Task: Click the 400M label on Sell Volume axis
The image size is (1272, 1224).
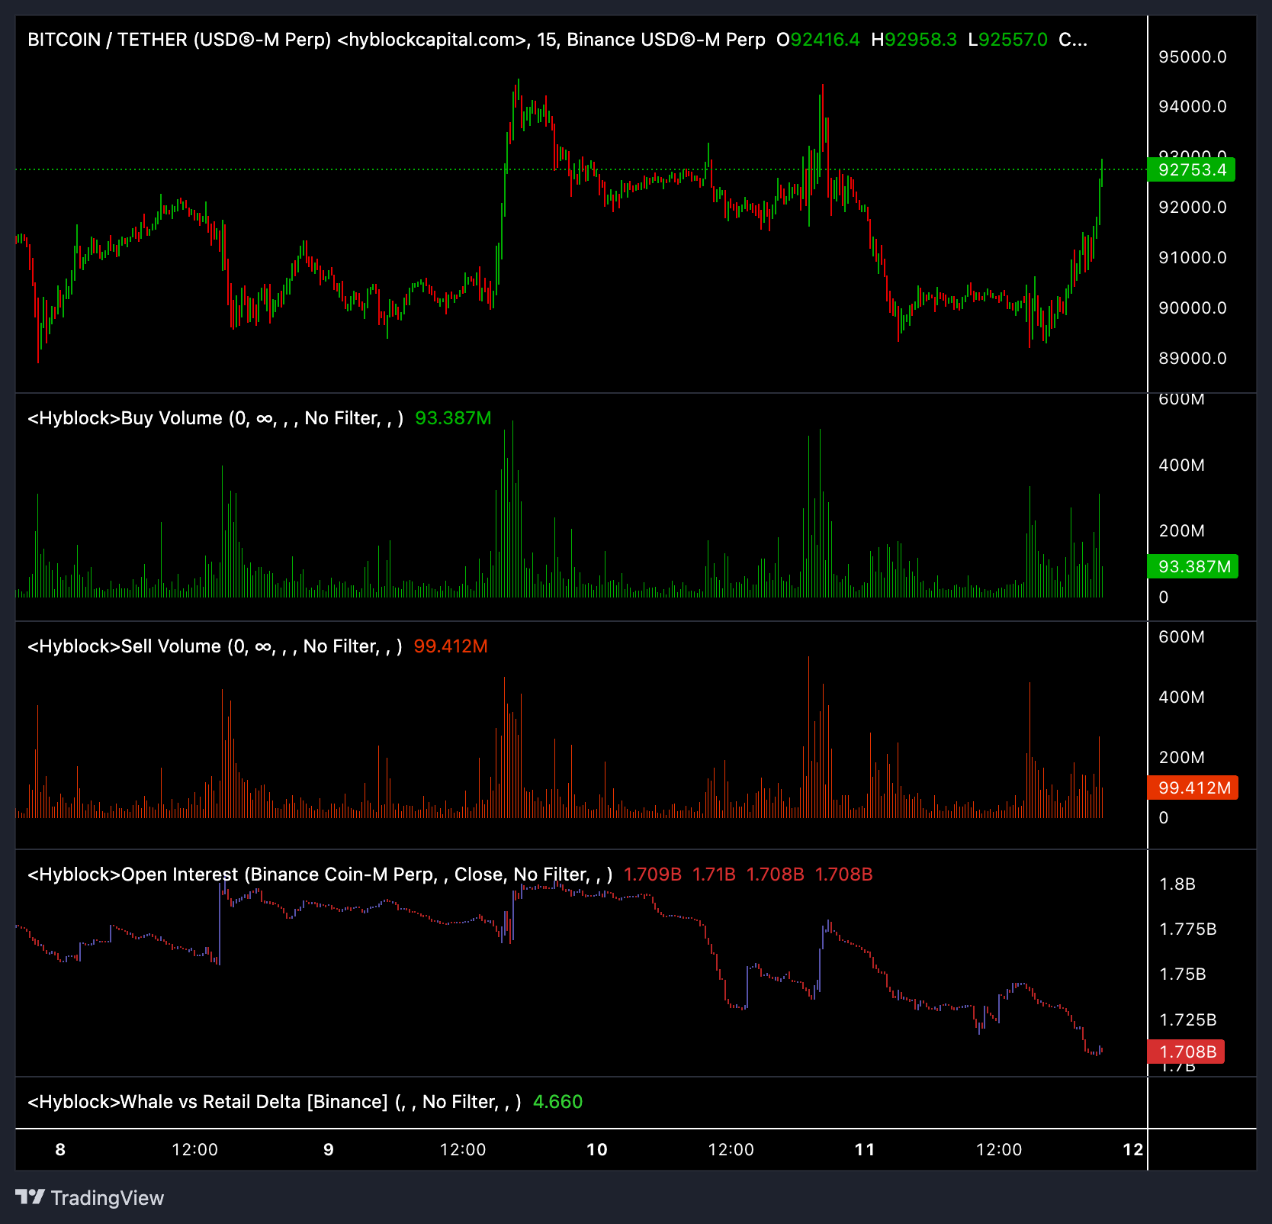Action: (1181, 697)
